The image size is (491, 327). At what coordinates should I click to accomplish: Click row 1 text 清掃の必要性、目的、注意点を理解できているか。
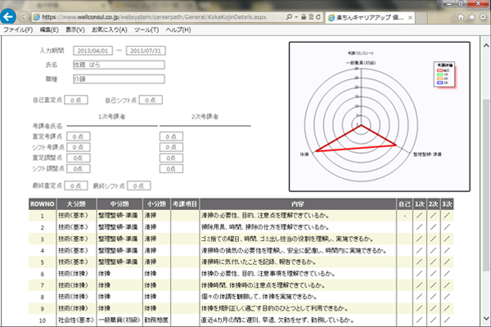coord(265,216)
